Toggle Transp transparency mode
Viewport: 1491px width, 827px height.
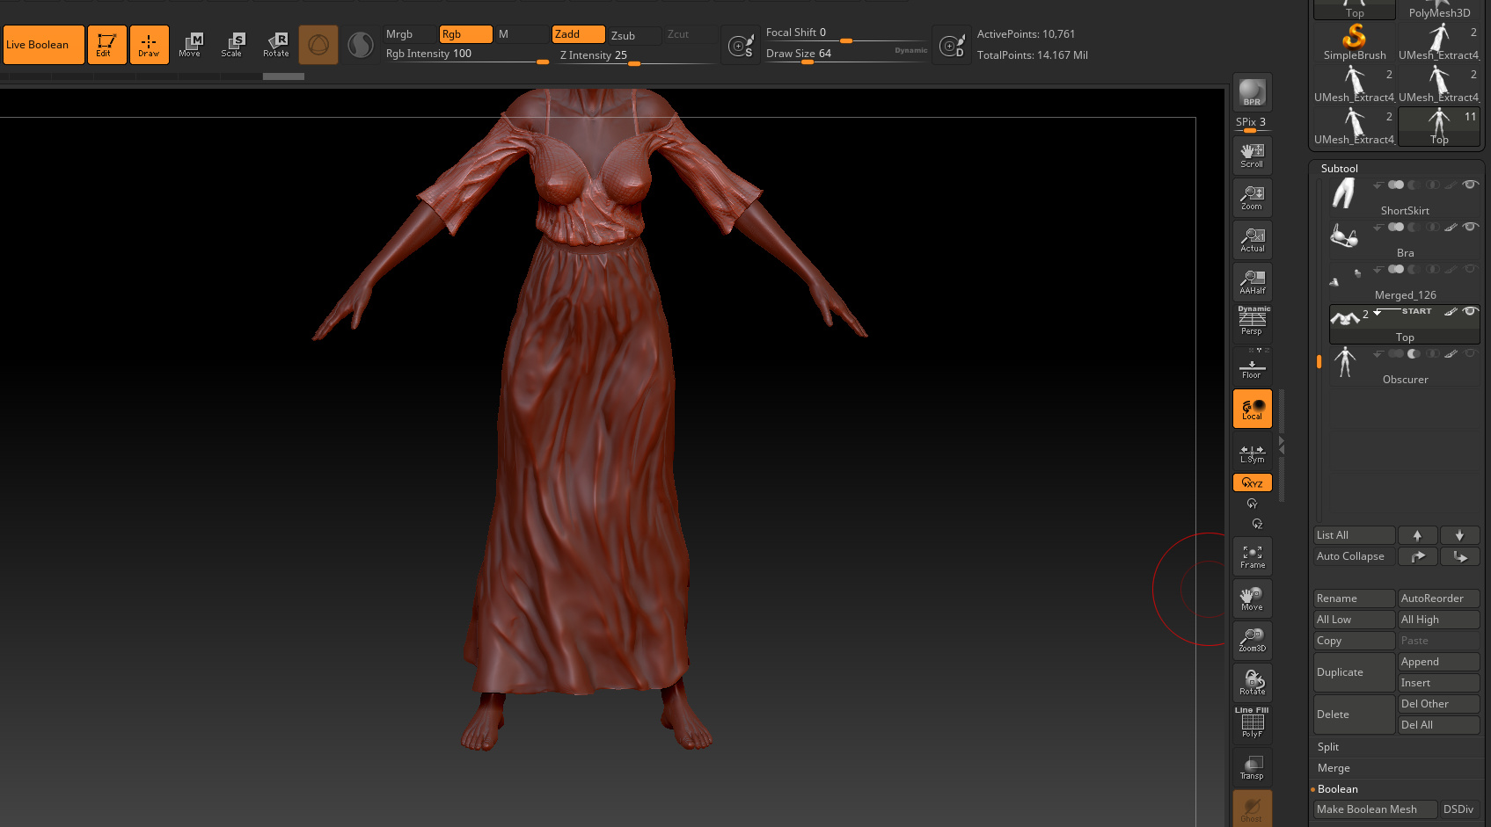pos(1252,766)
